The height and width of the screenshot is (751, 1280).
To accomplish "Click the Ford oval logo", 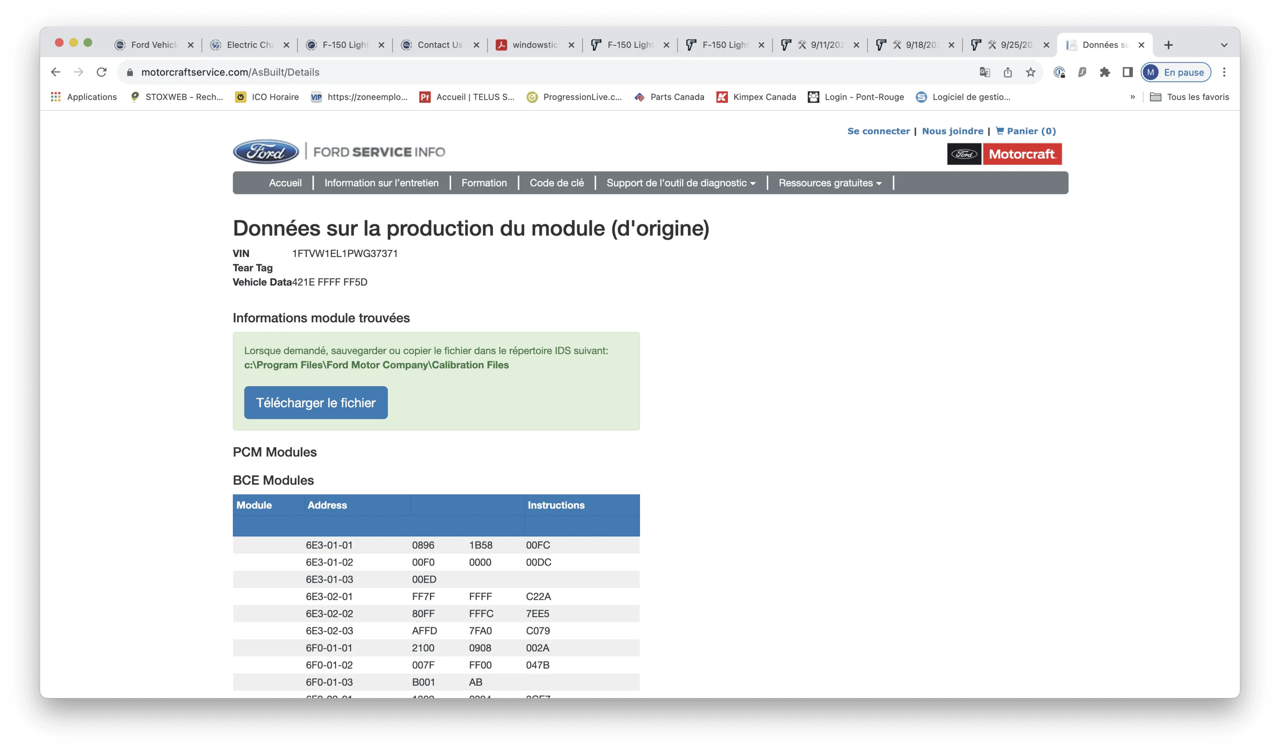I will coord(266,152).
